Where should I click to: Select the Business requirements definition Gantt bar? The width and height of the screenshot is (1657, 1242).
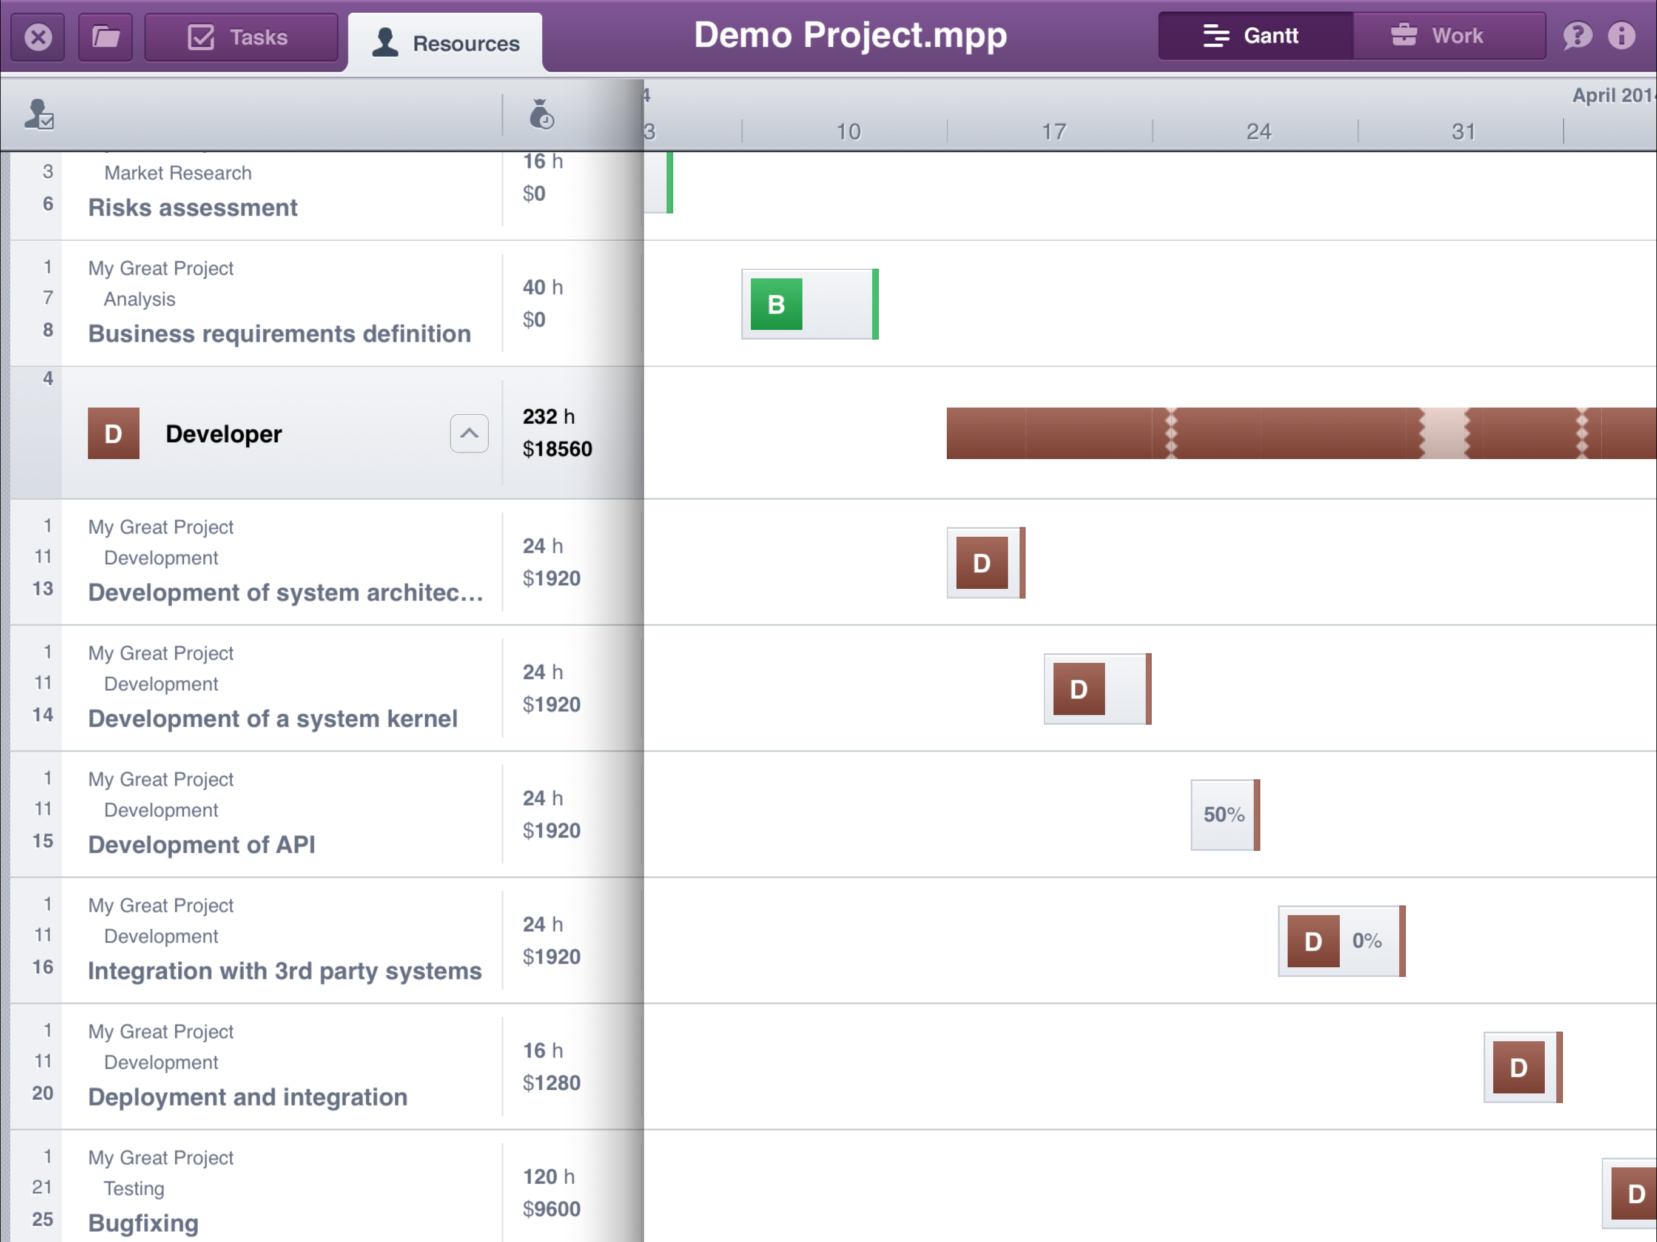coord(810,304)
